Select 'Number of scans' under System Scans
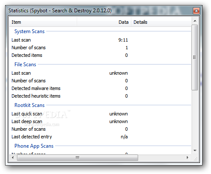The width and height of the screenshot is (211, 174). (100, 48)
